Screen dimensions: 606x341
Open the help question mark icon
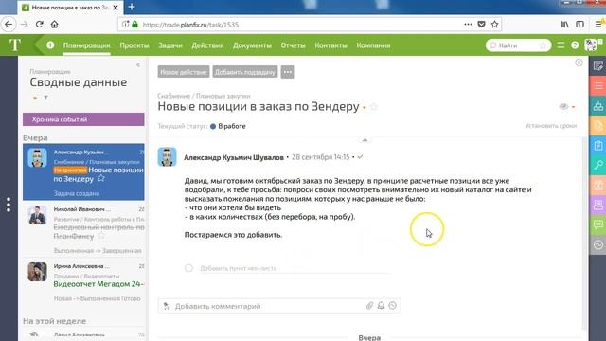point(575,45)
